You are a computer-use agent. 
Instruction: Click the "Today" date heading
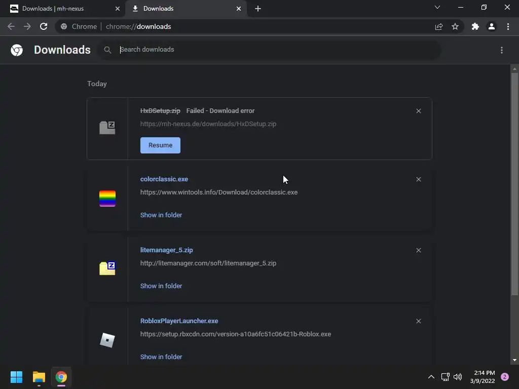click(x=97, y=84)
